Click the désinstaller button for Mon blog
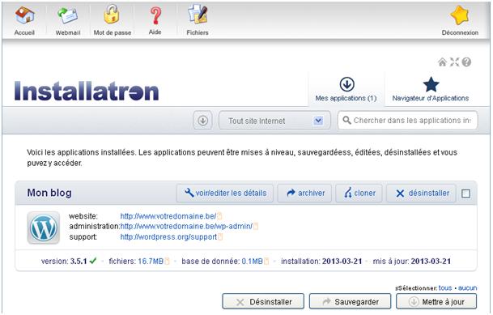The image size is (493, 315). [421, 193]
